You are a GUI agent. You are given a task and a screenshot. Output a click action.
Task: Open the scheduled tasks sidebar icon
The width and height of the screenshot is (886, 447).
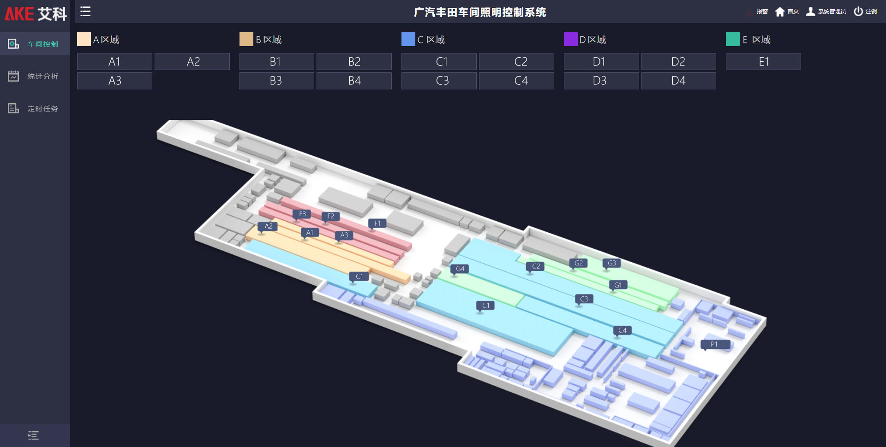pyautogui.click(x=13, y=108)
